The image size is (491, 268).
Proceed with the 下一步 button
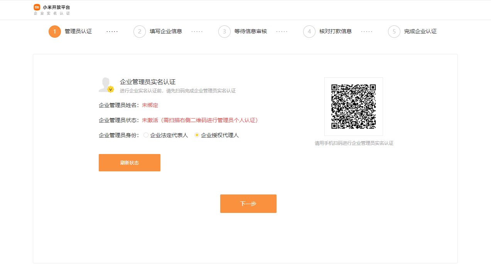click(248, 204)
